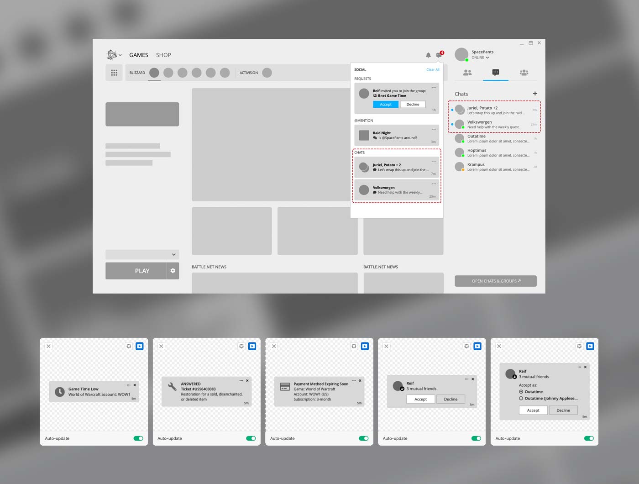Click Accept below the Outatime radio options
The height and width of the screenshot is (484, 639).
click(x=533, y=410)
